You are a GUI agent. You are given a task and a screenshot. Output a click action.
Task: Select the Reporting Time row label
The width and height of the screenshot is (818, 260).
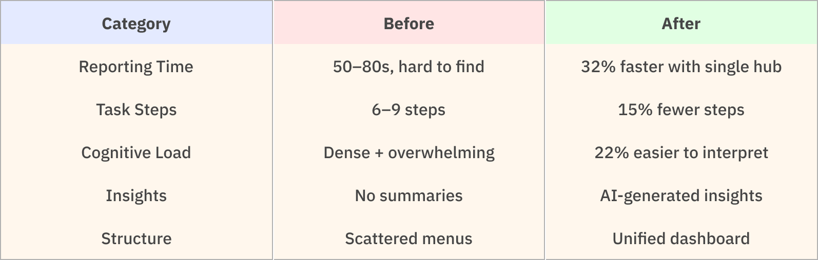pos(136,67)
